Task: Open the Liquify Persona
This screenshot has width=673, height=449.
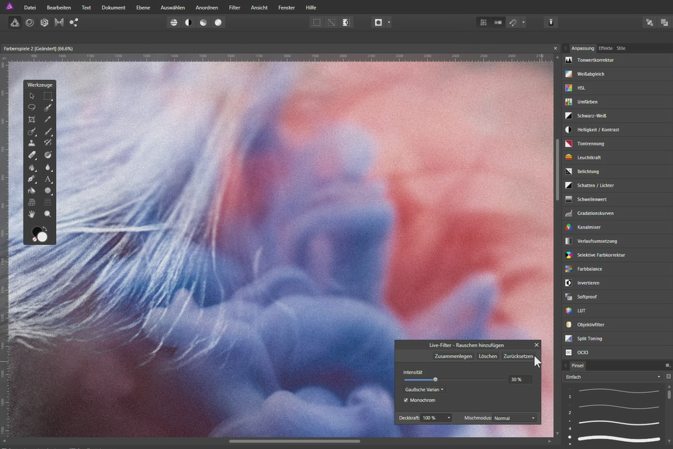Action: (x=29, y=22)
